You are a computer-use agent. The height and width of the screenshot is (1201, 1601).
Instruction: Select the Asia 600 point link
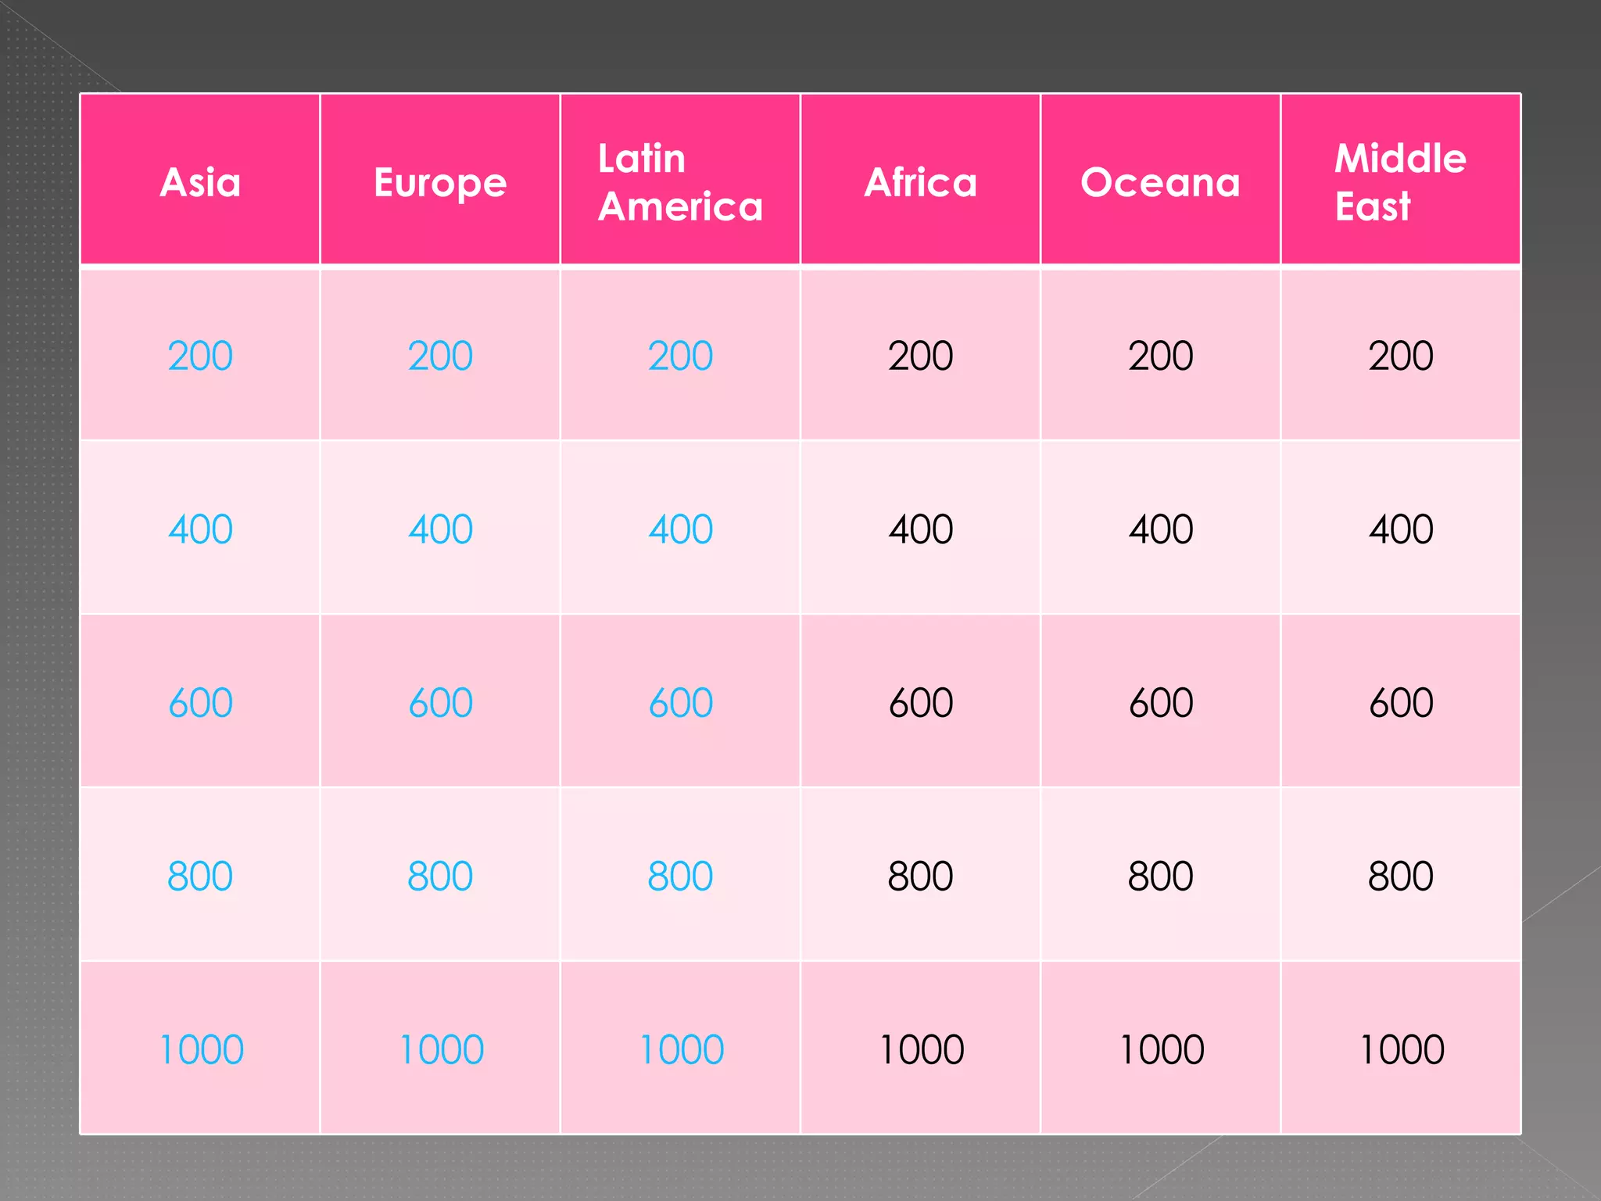pos(200,702)
